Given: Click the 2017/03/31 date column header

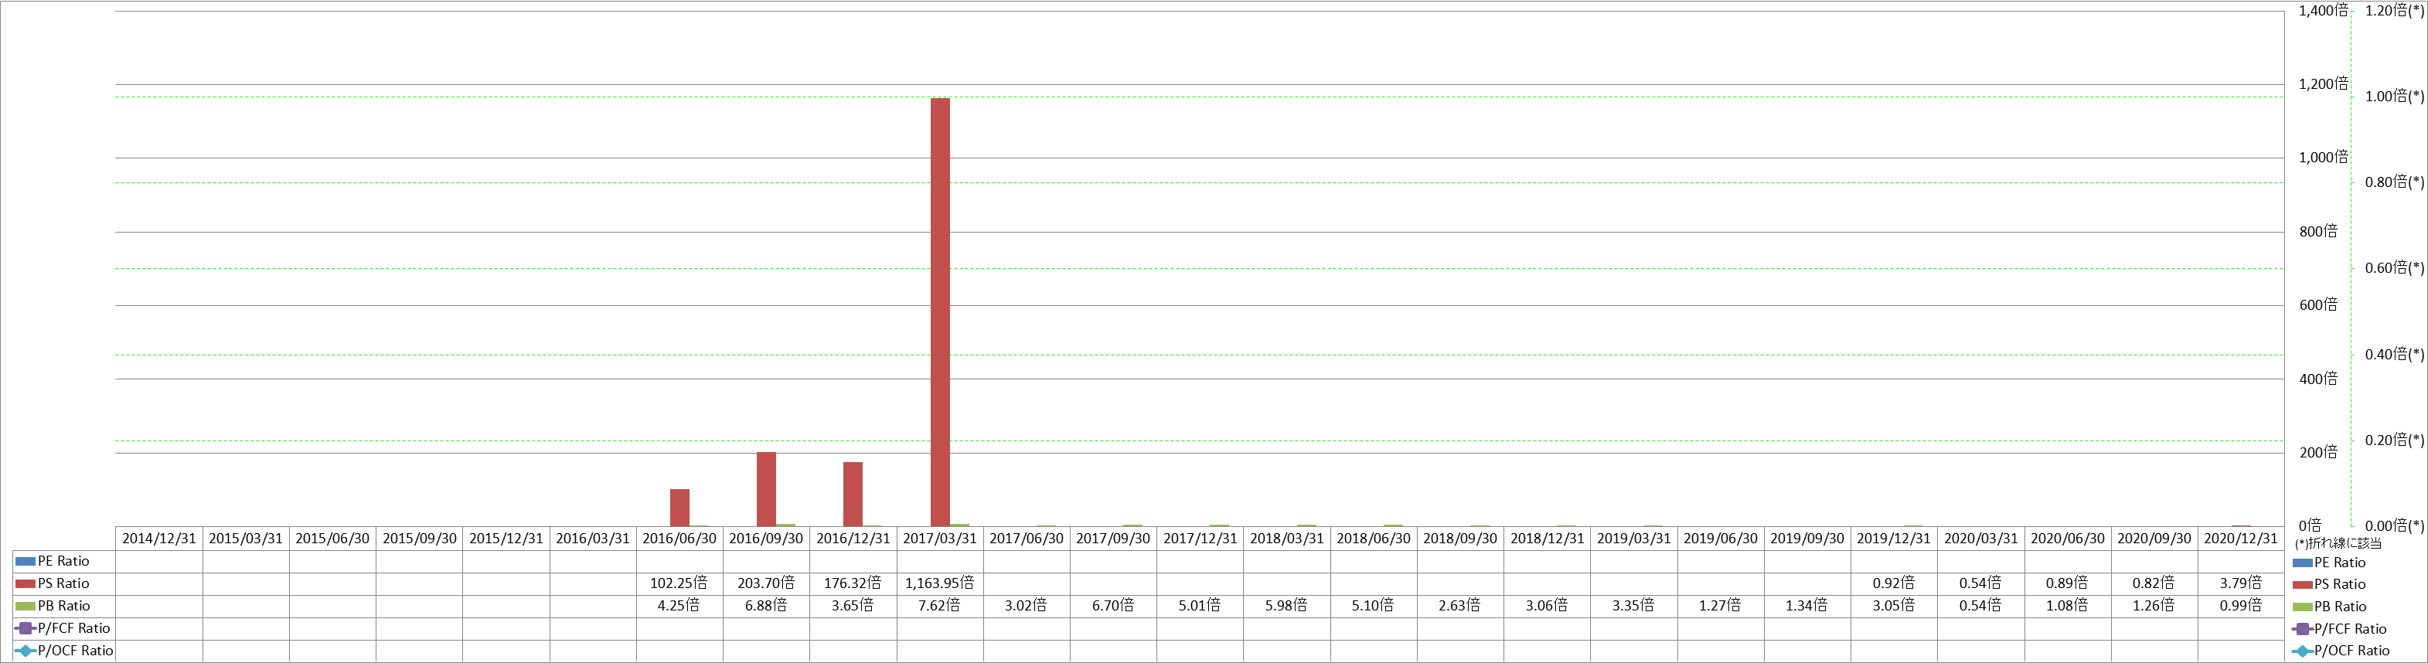Looking at the screenshot, I should point(940,539).
